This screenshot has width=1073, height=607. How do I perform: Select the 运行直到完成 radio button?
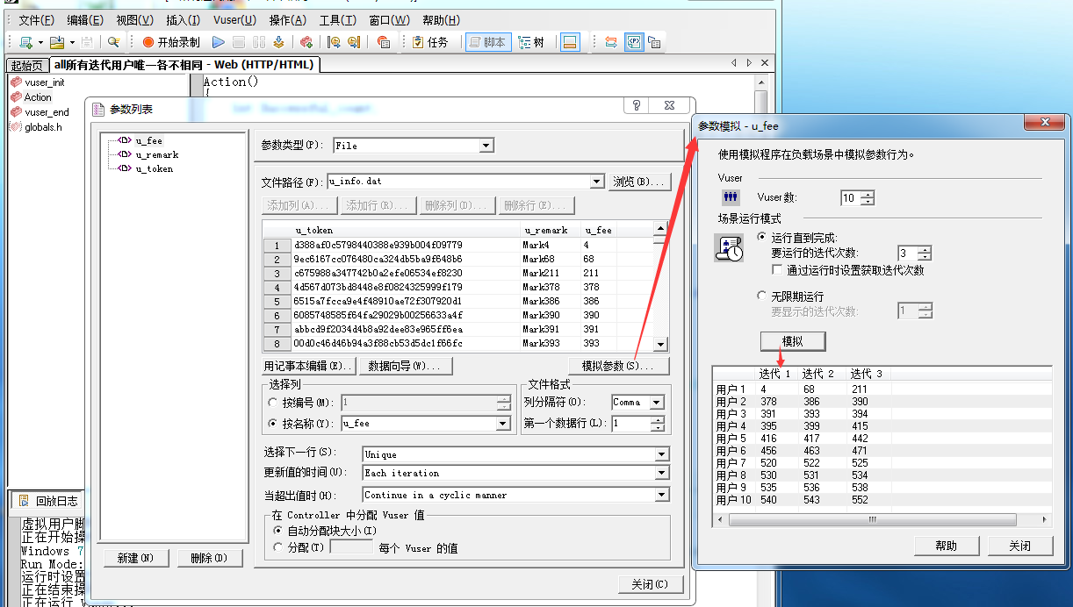pyautogui.click(x=762, y=238)
